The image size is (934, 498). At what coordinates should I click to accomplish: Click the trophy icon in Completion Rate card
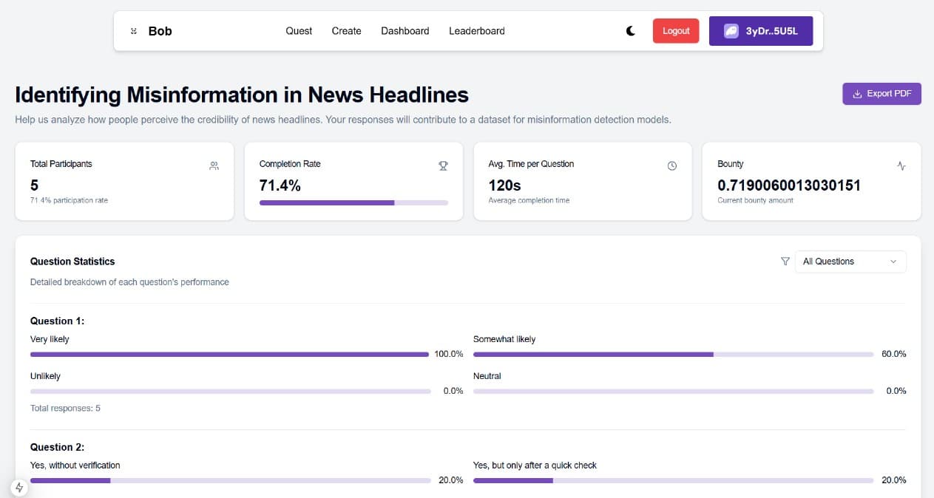[x=443, y=166]
